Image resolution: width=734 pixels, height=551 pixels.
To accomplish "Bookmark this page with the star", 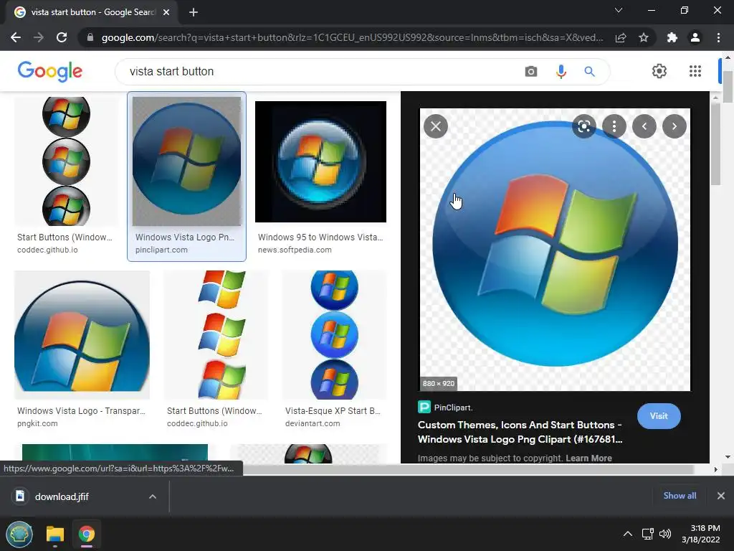I will pos(644,37).
